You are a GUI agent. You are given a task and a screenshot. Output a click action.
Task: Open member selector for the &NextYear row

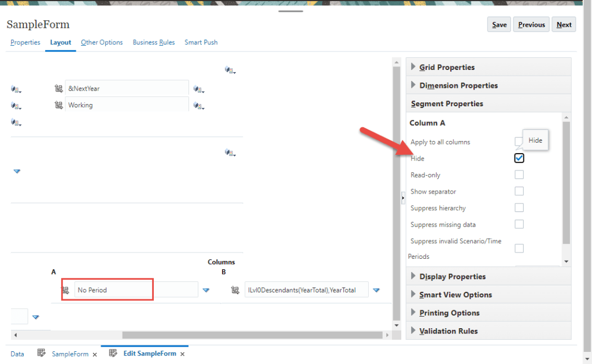pyautogui.click(x=58, y=88)
